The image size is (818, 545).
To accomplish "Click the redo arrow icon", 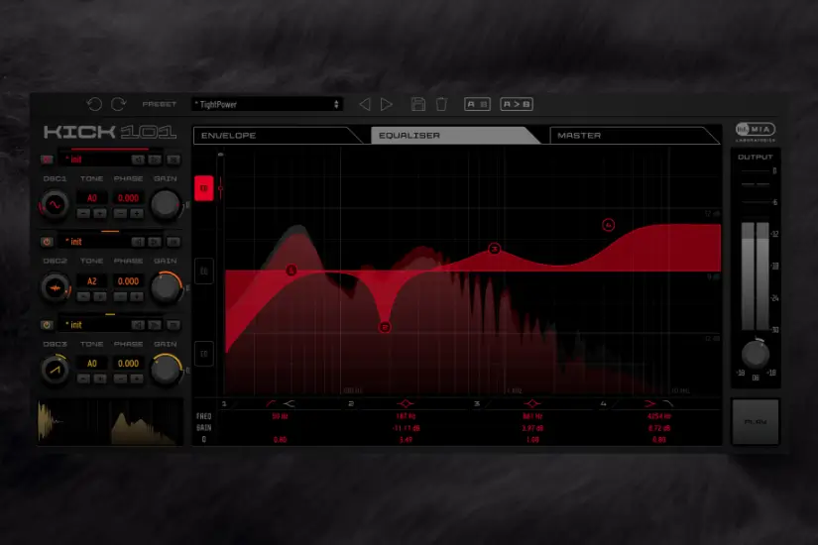I will click(118, 104).
